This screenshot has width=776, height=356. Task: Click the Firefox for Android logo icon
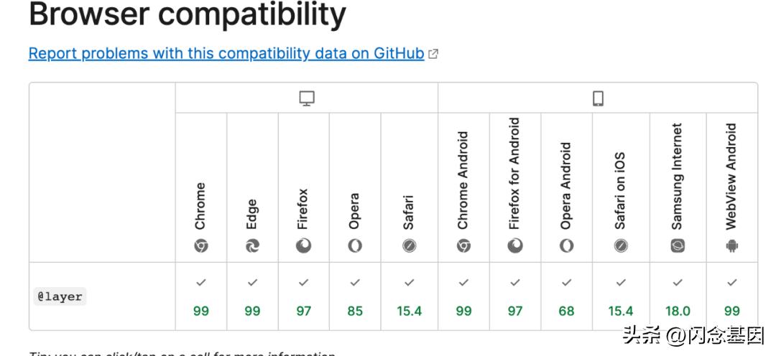[x=515, y=245]
